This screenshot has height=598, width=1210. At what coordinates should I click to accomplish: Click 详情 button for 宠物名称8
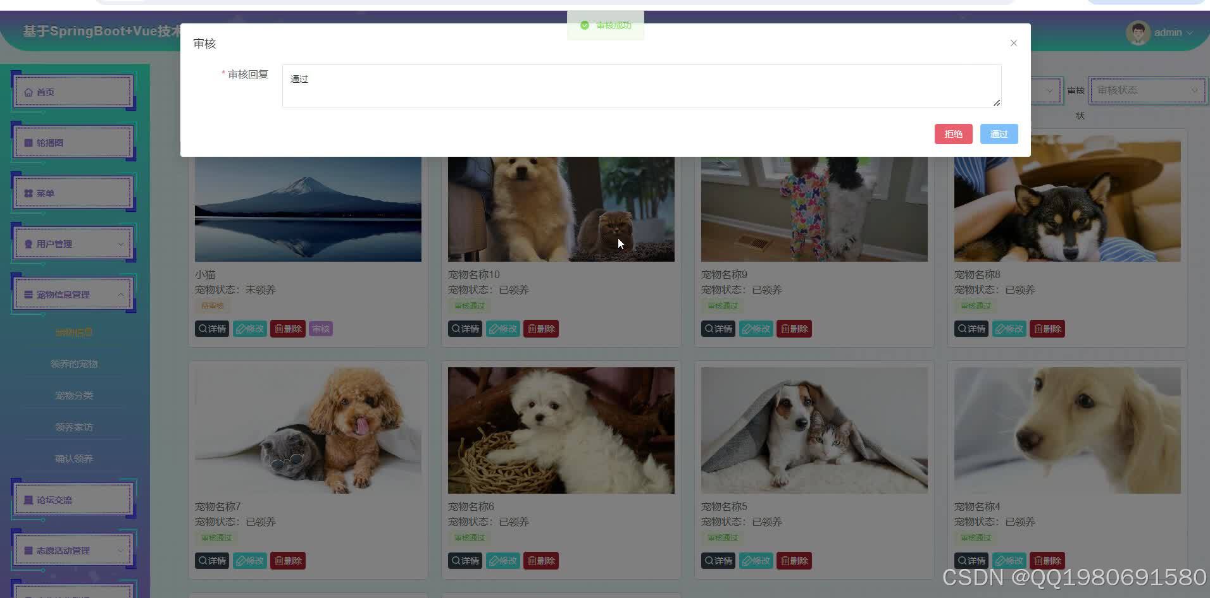pyautogui.click(x=971, y=329)
